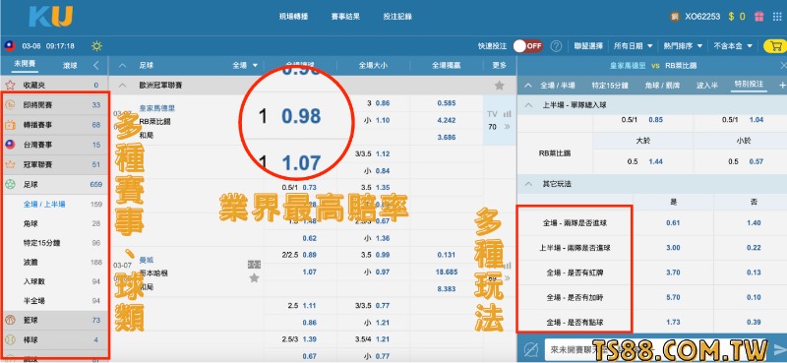Open the 角球 / 罰牌 tab
Screen dimensions: 787x363
point(662,86)
